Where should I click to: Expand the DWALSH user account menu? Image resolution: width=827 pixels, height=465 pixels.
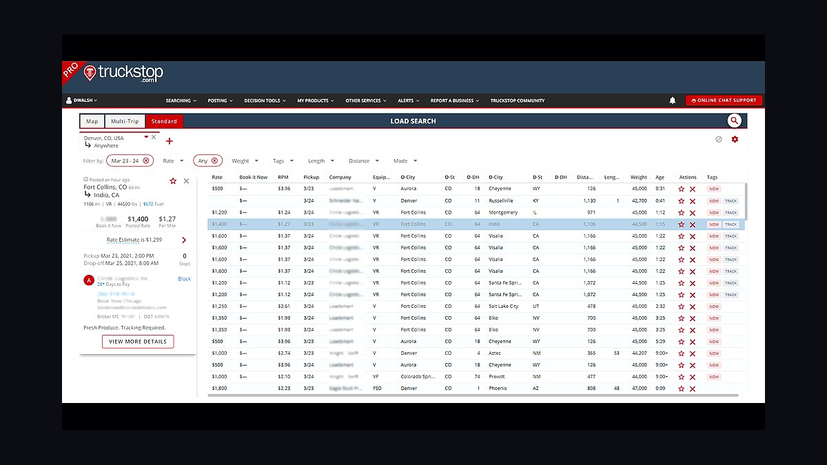click(x=81, y=101)
